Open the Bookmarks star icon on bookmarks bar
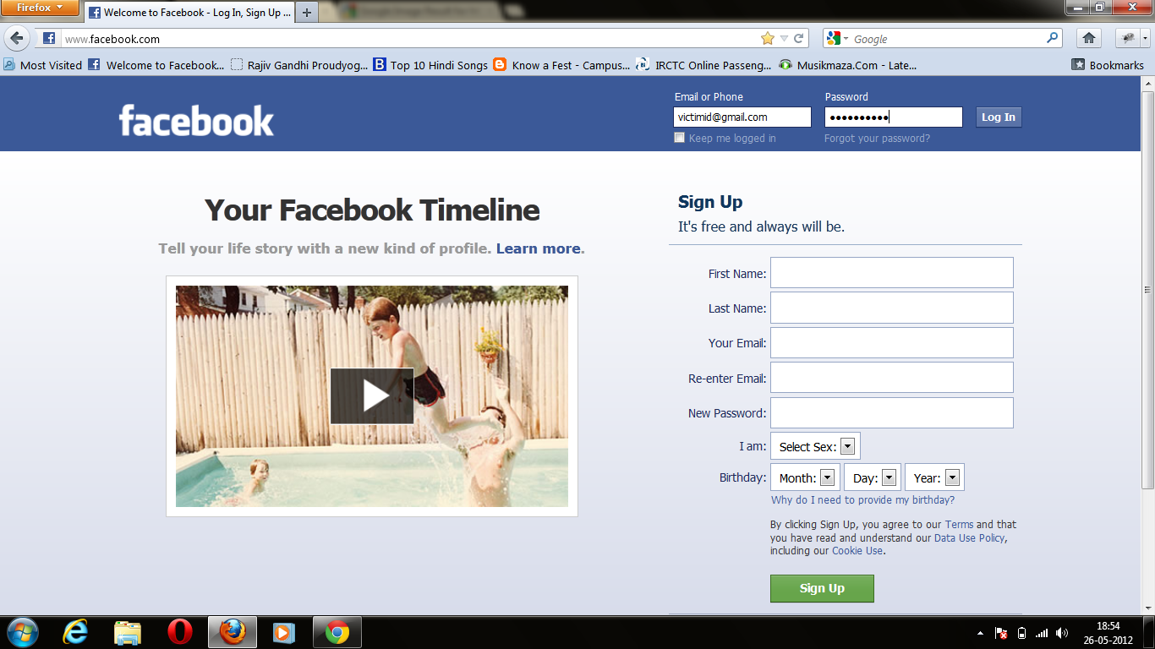Image resolution: width=1155 pixels, height=649 pixels. click(1078, 65)
